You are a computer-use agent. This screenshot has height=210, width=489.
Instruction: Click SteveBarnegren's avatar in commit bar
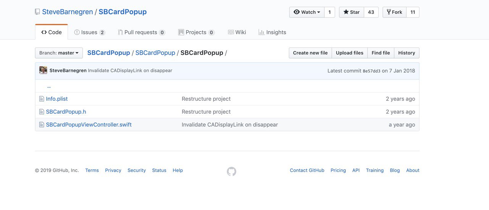click(x=43, y=71)
